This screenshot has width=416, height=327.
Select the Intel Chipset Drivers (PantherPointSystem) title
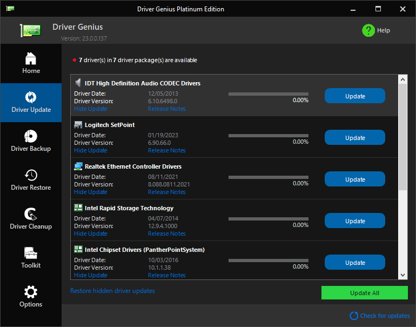coord(145,250)
